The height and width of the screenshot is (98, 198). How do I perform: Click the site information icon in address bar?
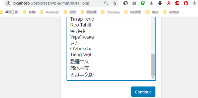pos(8,3)
